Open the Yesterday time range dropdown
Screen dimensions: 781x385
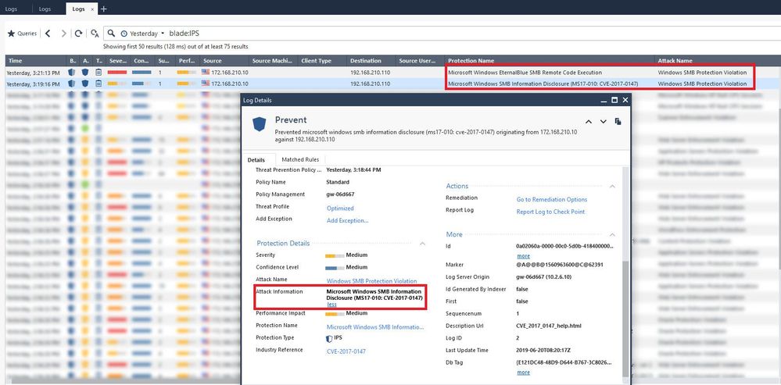point(143,34)
